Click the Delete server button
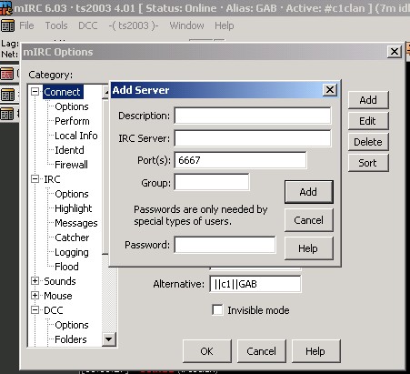 coord(368,142)
